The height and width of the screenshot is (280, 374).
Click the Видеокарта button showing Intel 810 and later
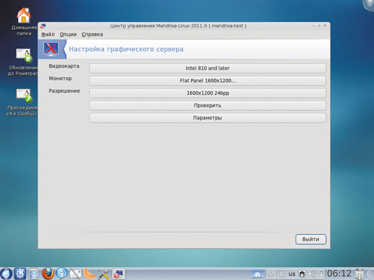207,68
